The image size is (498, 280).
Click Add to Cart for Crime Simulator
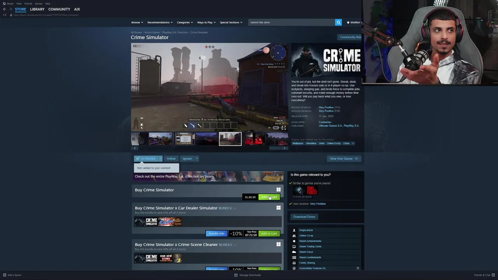[x=269, y=197]
